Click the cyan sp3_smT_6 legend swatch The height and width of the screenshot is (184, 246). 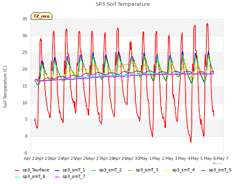tap(17, 177)
